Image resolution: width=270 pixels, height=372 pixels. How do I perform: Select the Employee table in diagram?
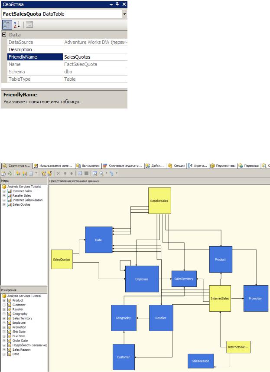(x=142, y=279)
